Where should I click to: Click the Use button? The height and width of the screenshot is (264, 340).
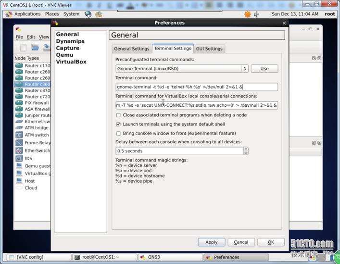pos(264,69)
